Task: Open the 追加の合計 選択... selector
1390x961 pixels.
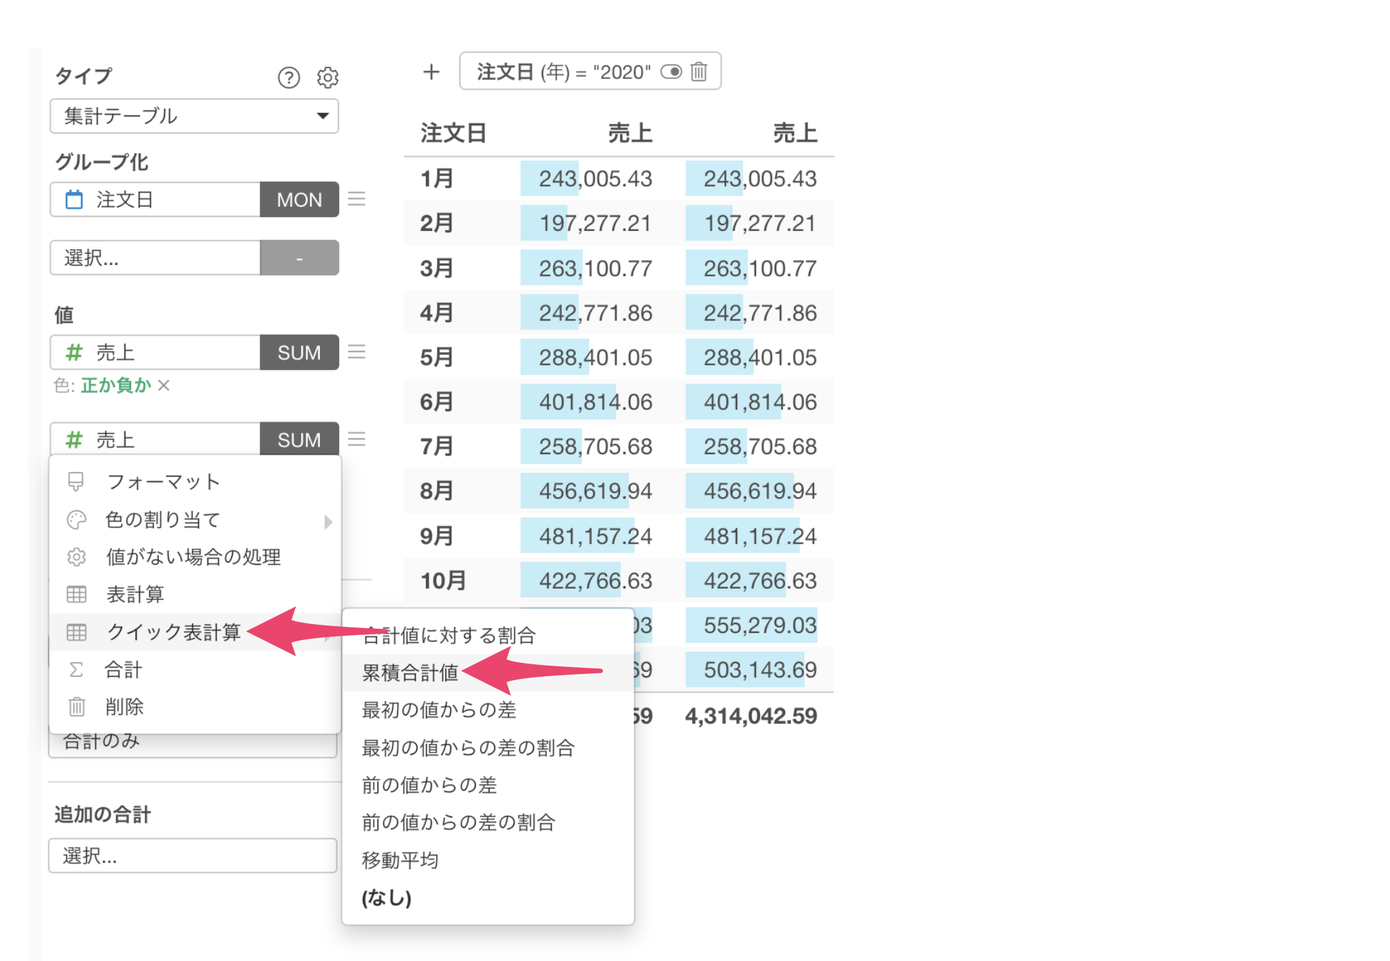Action: coord(192,856)
